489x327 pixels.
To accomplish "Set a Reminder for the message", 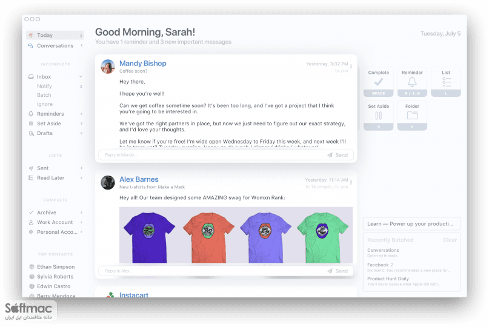I will [412, 82].
